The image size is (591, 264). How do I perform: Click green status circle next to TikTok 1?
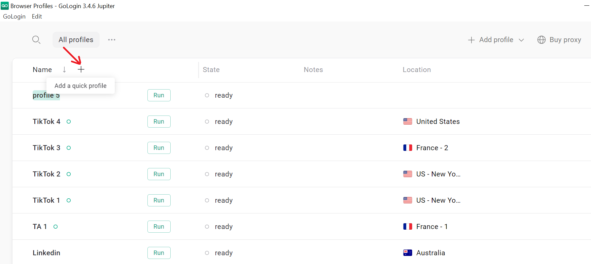[x=69, y=200]
